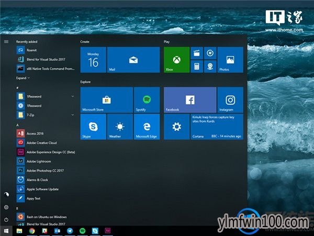Open the Instagram tile
This screenshot has height=236, width=314.
click(230, 100)
